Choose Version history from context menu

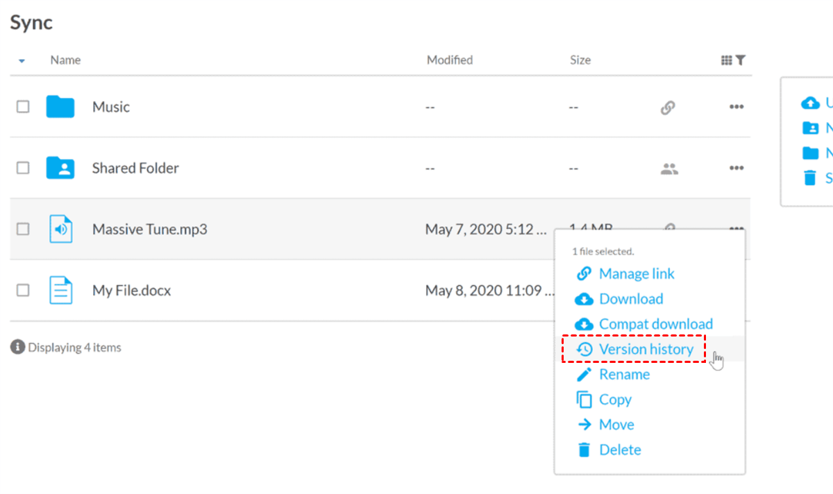(x=646, y=349)
